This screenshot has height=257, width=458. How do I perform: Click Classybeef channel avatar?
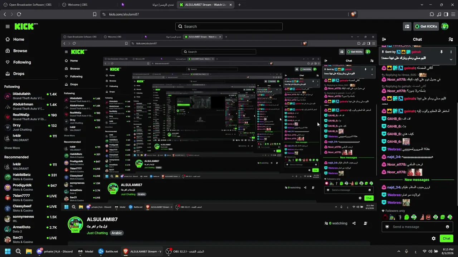[x=8, y=208]
